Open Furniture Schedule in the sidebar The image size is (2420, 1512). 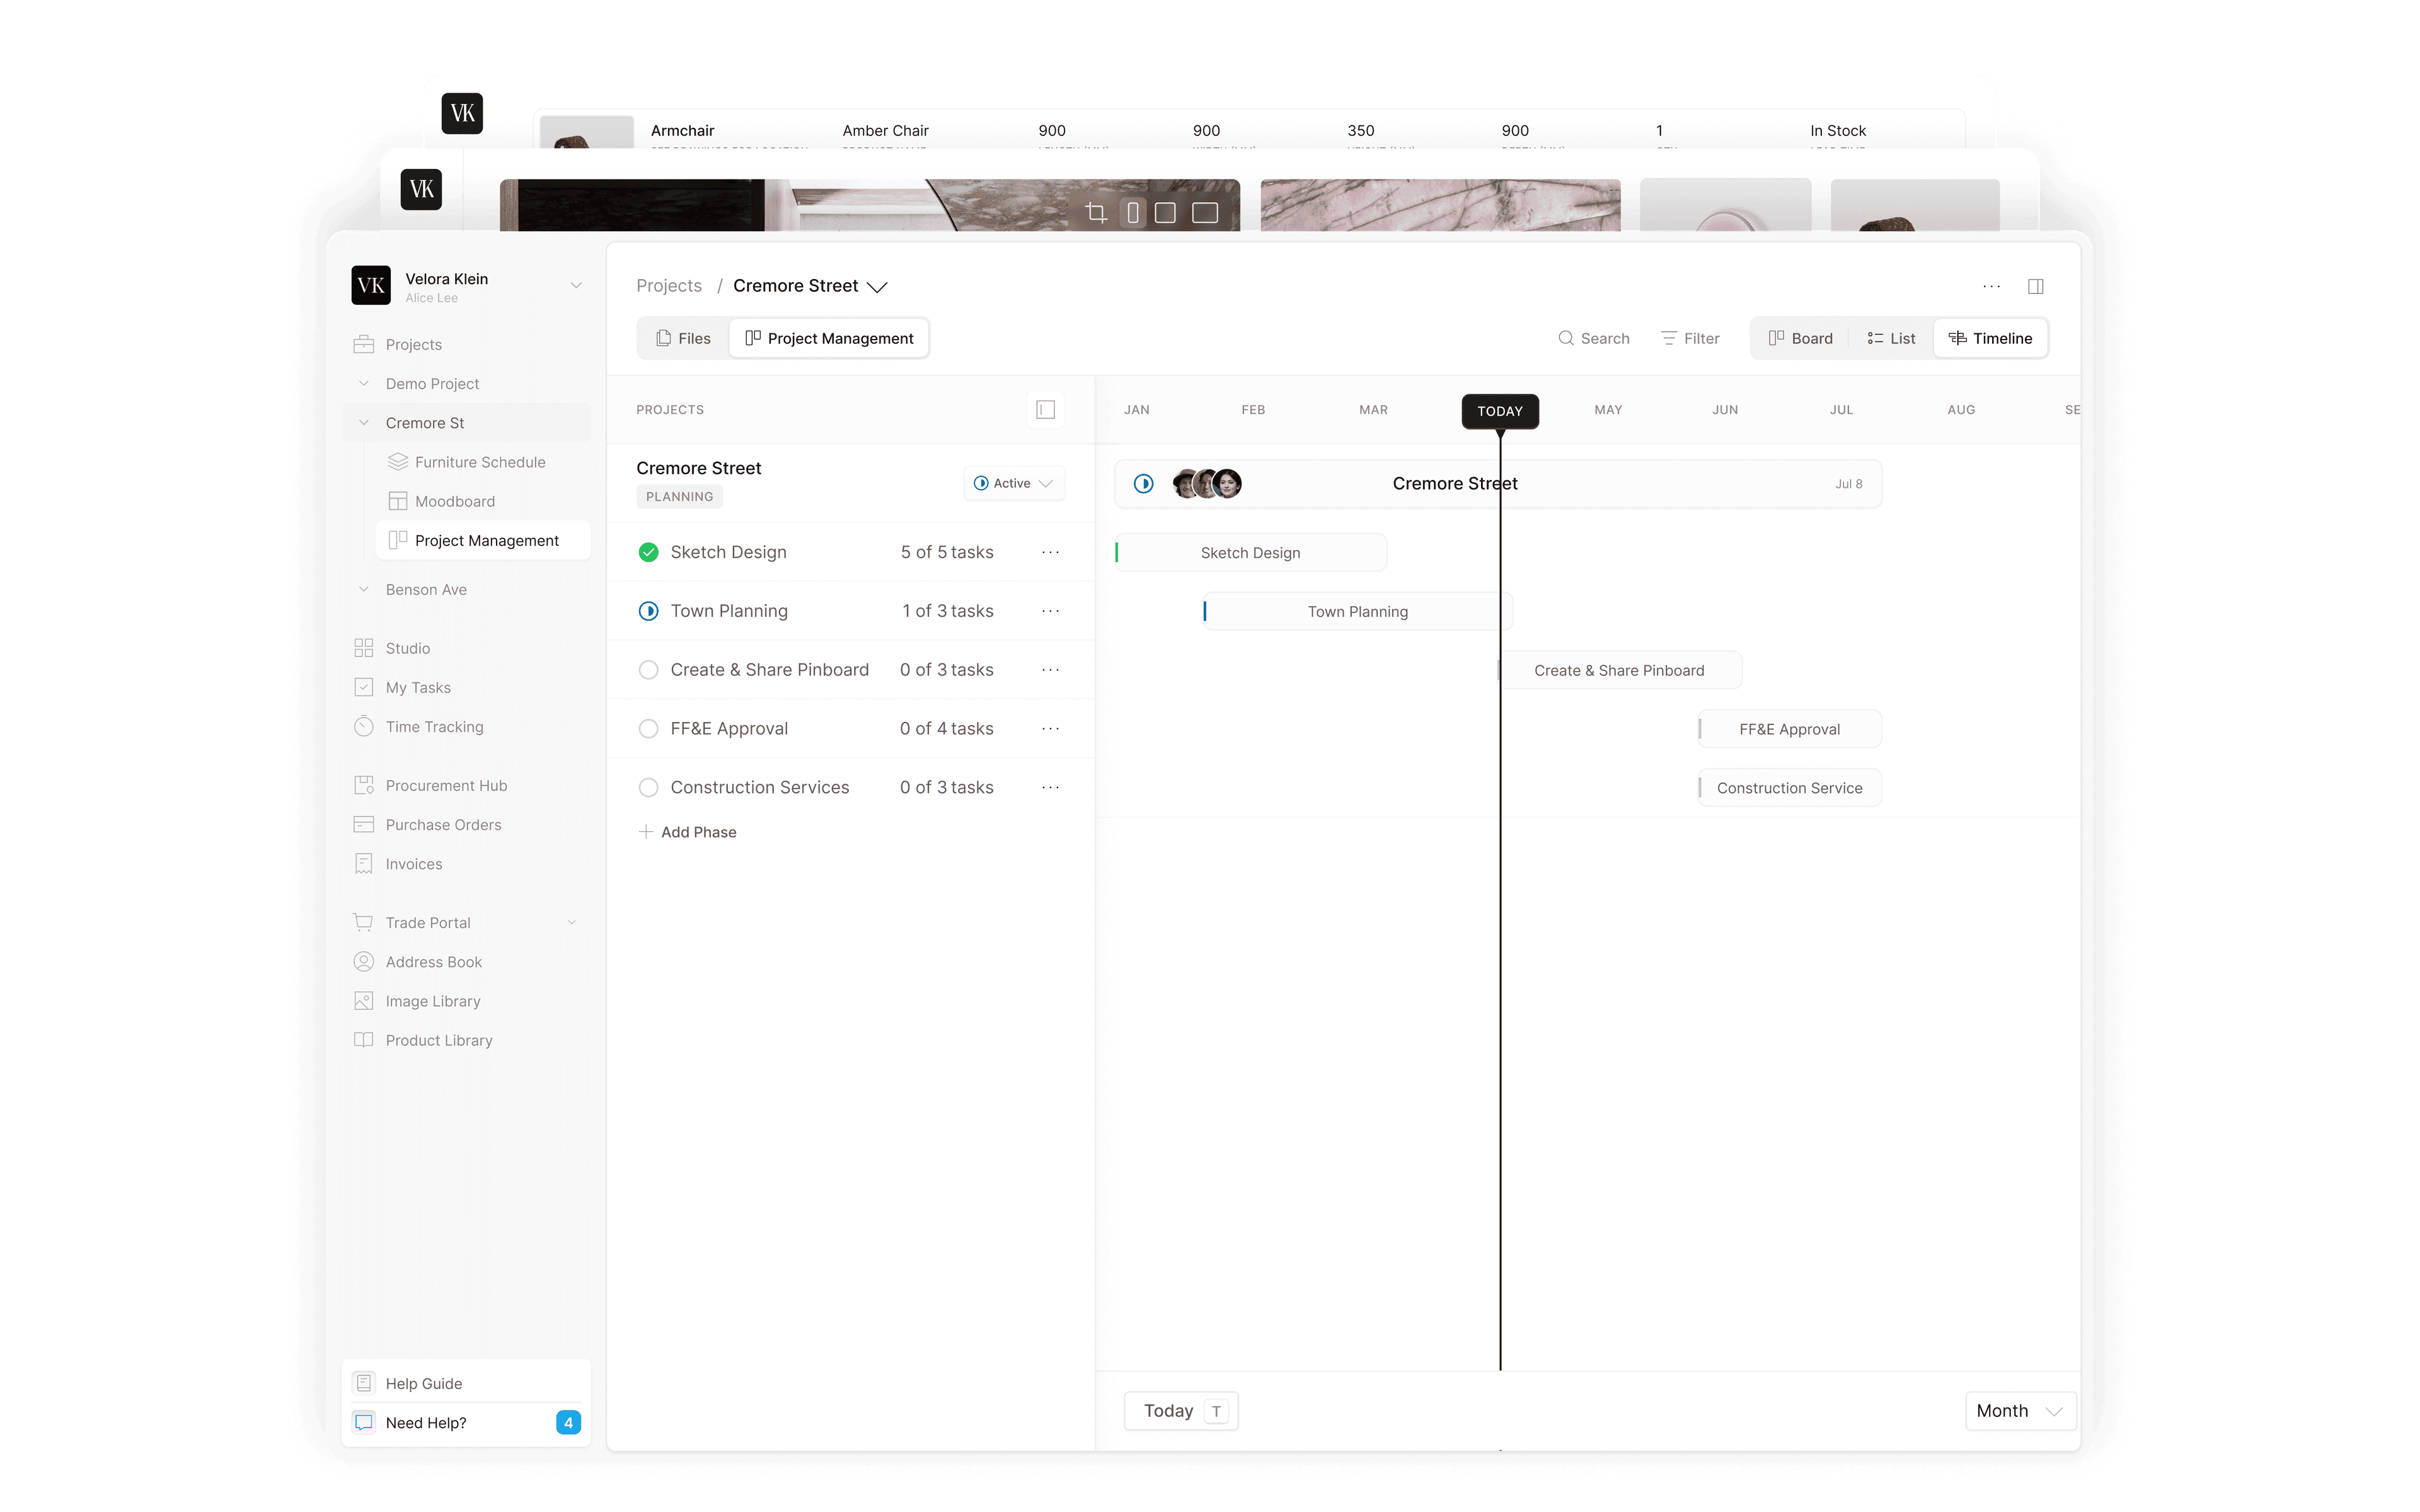tap(467, 462)
